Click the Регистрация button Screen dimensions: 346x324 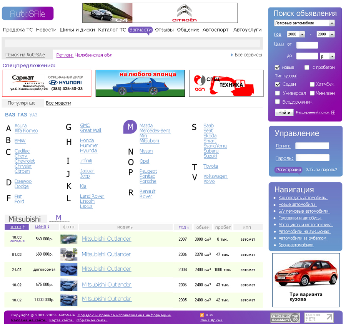[x=289, y=170]
